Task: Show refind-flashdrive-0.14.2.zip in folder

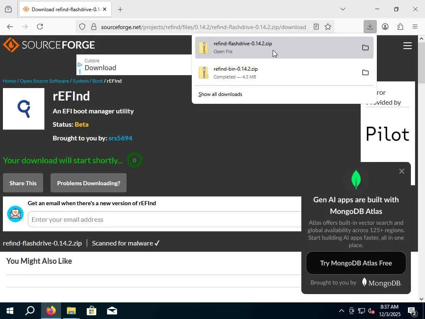Action: tap(365, 47)
